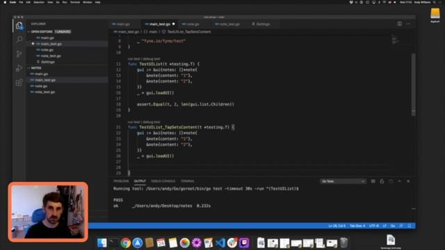Open the File menu in menu bar
The image size is (445, 250).
[21, 2]
